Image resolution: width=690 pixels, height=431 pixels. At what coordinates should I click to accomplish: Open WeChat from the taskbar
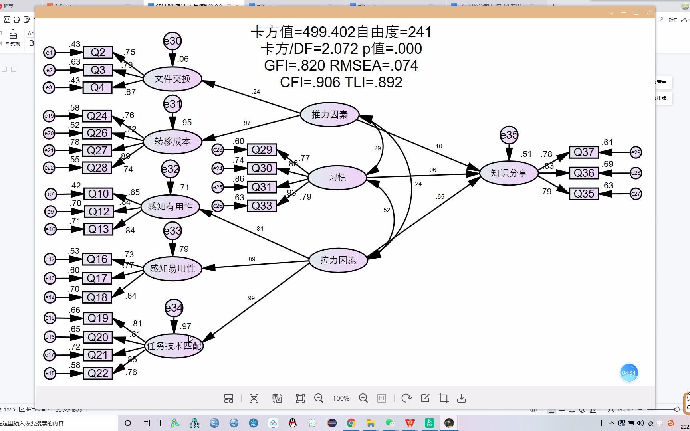(390, 423)
